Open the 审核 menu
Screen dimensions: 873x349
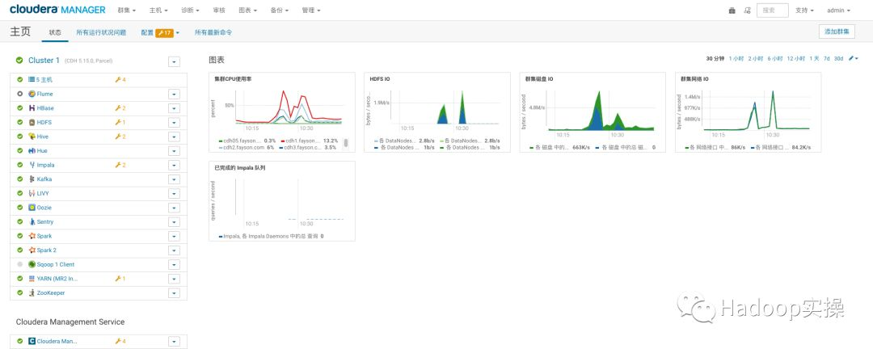tap(219, 11)
